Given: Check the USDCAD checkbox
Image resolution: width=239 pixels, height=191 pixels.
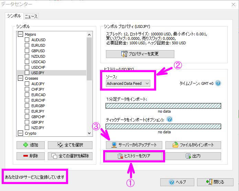Looking at the screenshot, I should point(27,62).
